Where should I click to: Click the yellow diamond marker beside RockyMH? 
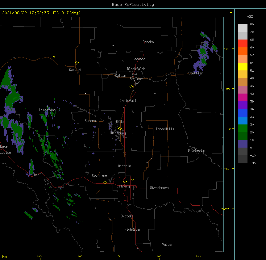(x=77, y=63)
